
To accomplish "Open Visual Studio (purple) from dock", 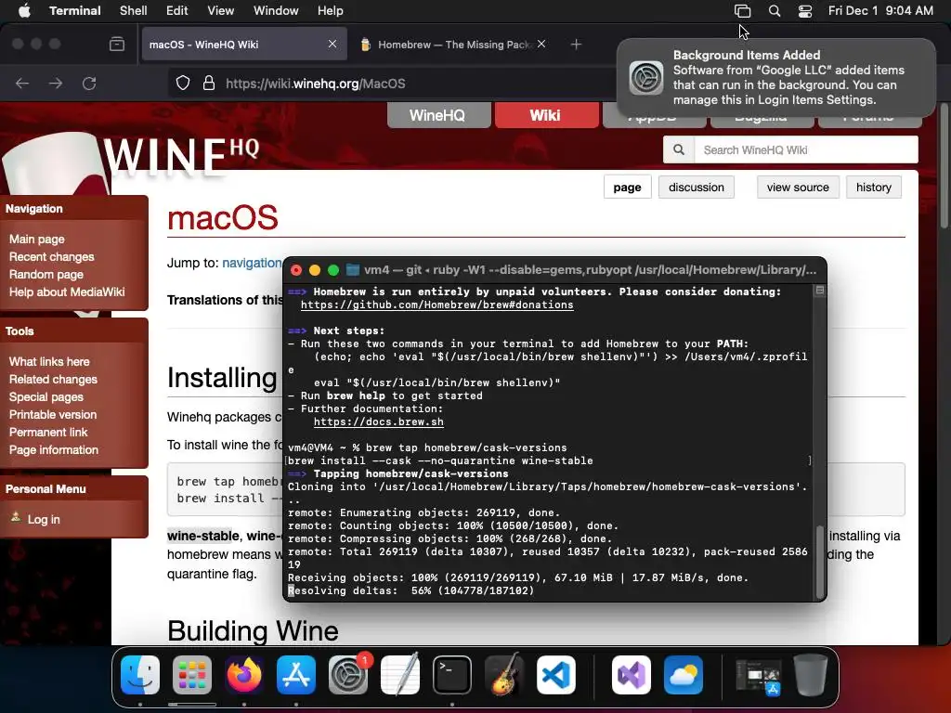I will pos(632,675).
